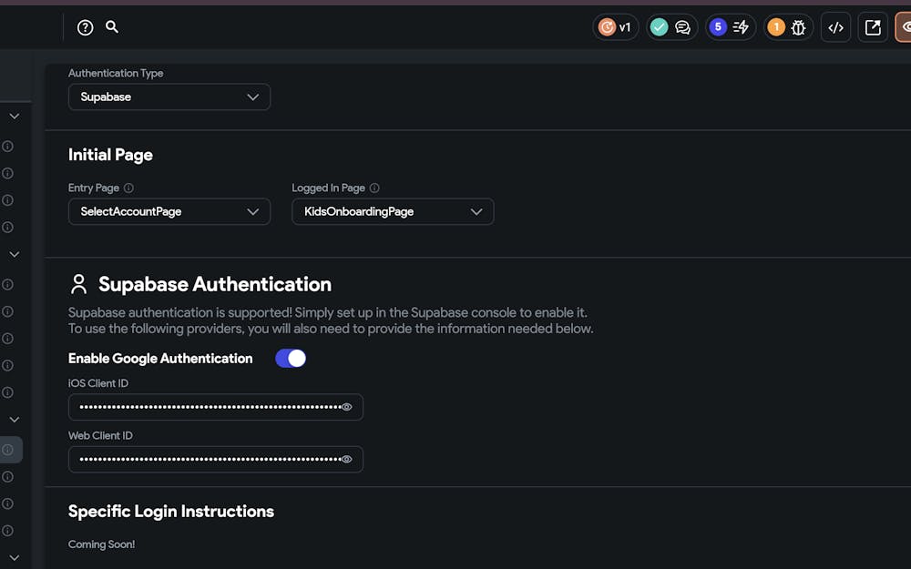This screenshot has width=911, height=569.
Task: Open the help question mark icon
Action: [85, 27]
